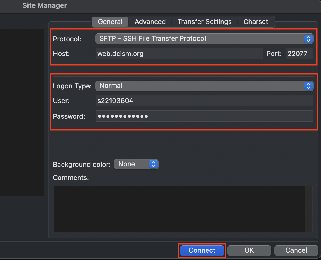Switch to the Advanced tab

pos(150,22)
